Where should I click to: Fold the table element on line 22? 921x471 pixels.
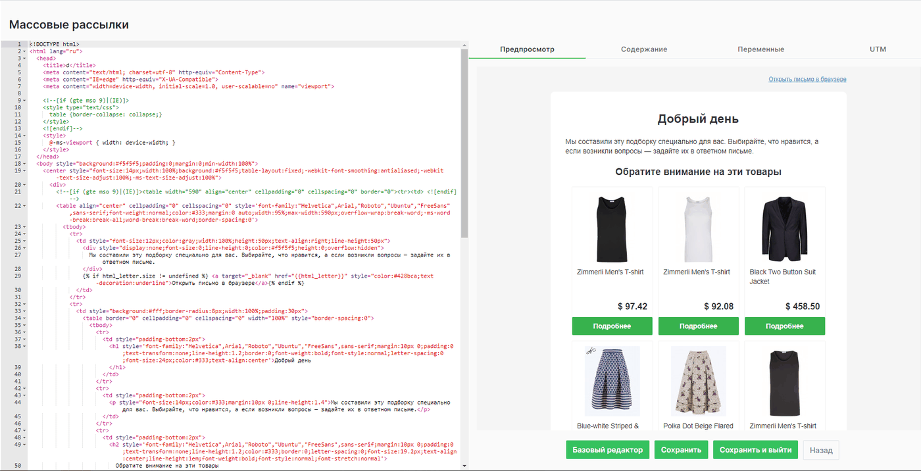coord(24,206)
